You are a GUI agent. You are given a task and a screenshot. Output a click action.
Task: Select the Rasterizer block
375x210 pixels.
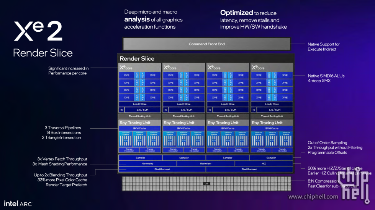pyautogui.click(x=206, y=163)
